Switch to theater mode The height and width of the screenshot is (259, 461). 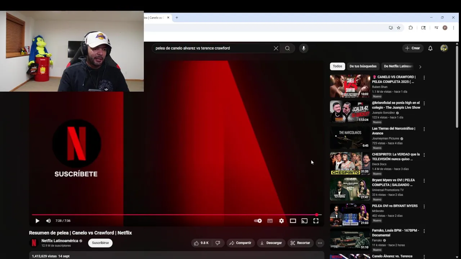click(293, 221)
